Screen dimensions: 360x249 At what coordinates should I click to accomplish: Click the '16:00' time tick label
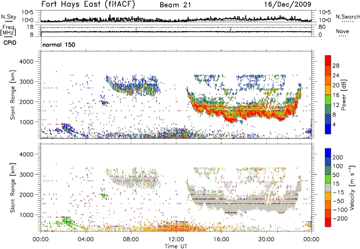point(221,240)
